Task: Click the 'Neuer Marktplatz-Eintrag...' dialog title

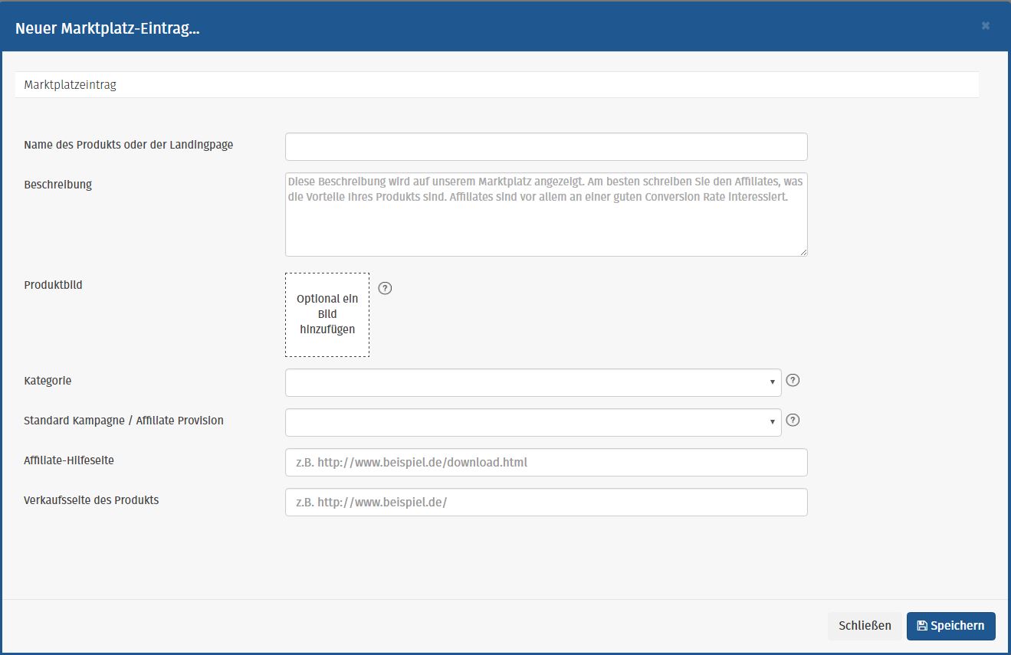Action: (x=108, y=29)
